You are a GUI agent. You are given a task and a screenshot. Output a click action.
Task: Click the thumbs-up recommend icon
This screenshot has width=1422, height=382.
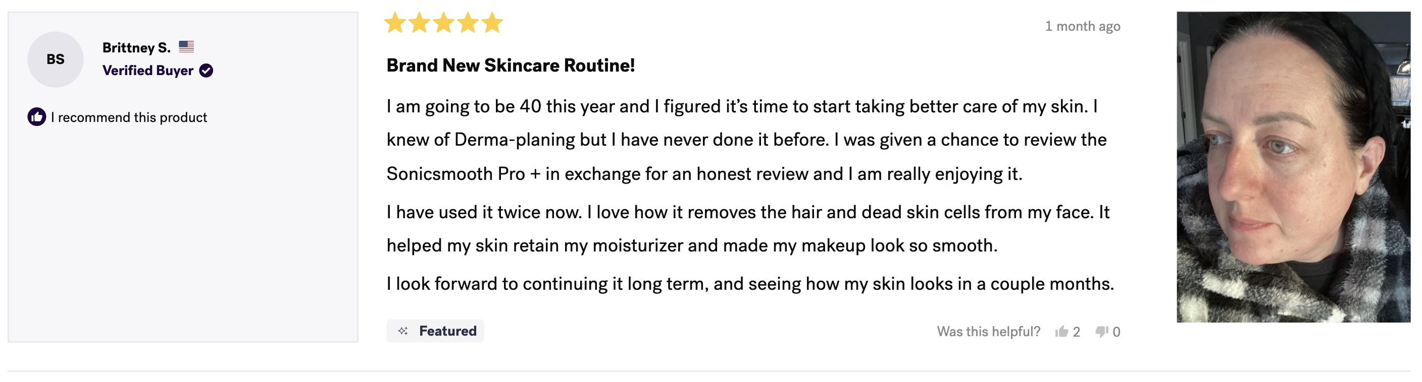coord(36,117)
